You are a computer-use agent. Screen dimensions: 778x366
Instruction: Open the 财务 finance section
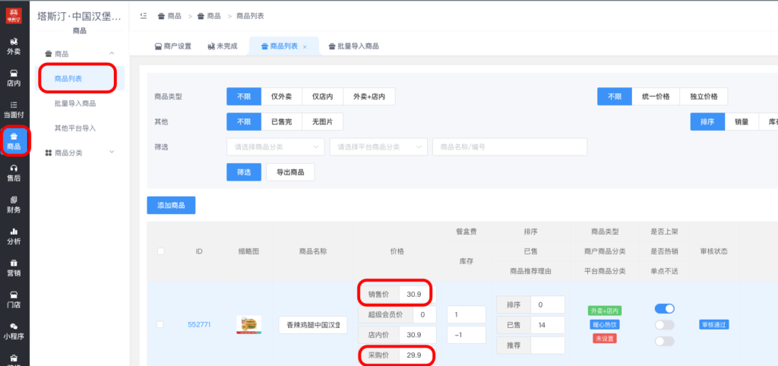[14, 205]
